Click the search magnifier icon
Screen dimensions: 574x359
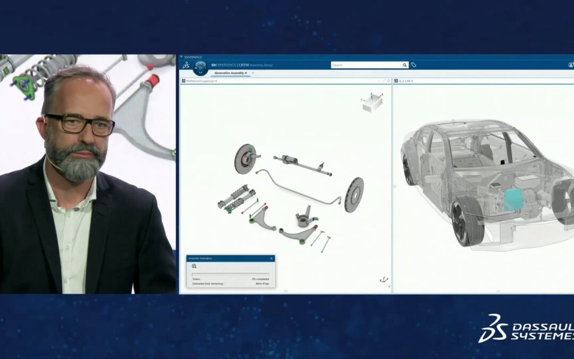pos(404,65)
